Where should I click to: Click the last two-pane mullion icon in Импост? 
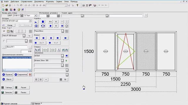pyautogui.click(x=65, y=38)
